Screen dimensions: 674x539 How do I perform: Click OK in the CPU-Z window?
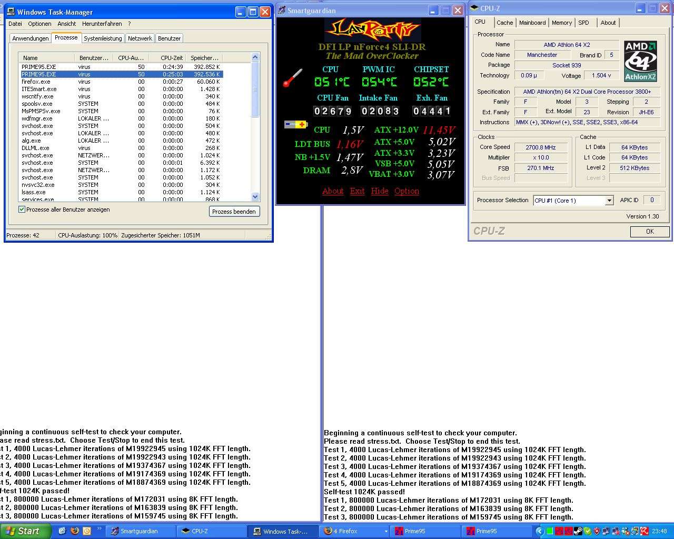click(x=650, y=232)
